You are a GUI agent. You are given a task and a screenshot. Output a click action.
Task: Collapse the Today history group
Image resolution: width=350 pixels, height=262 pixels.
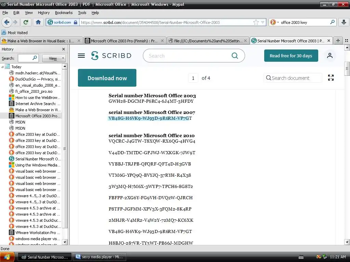(x=2, y=67)
